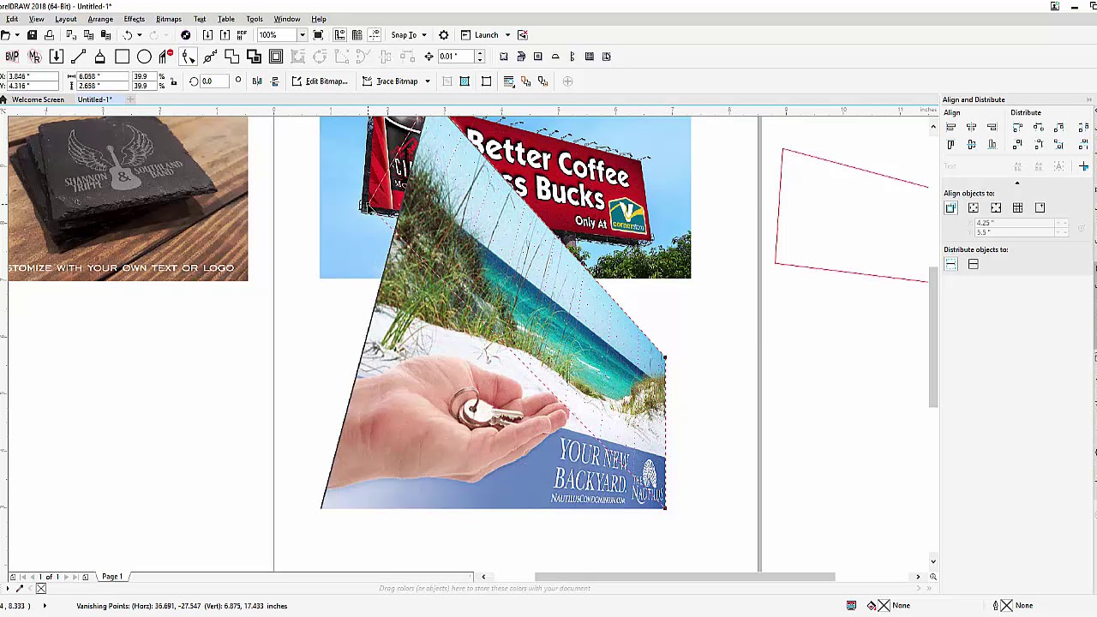
Task: Open the Tools menu
Action: click(x=255, y=19)
